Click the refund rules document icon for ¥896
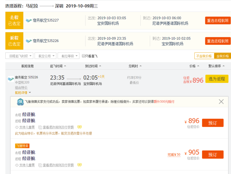The image size is (231, 174). [40, 127]
